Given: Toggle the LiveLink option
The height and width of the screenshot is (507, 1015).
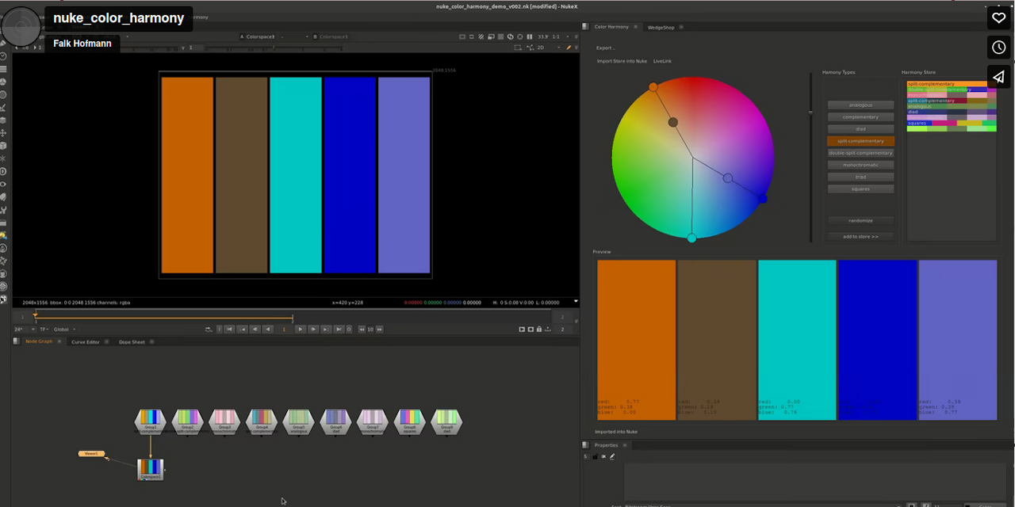Looking at the screenshot, I should tap(662, 61).
